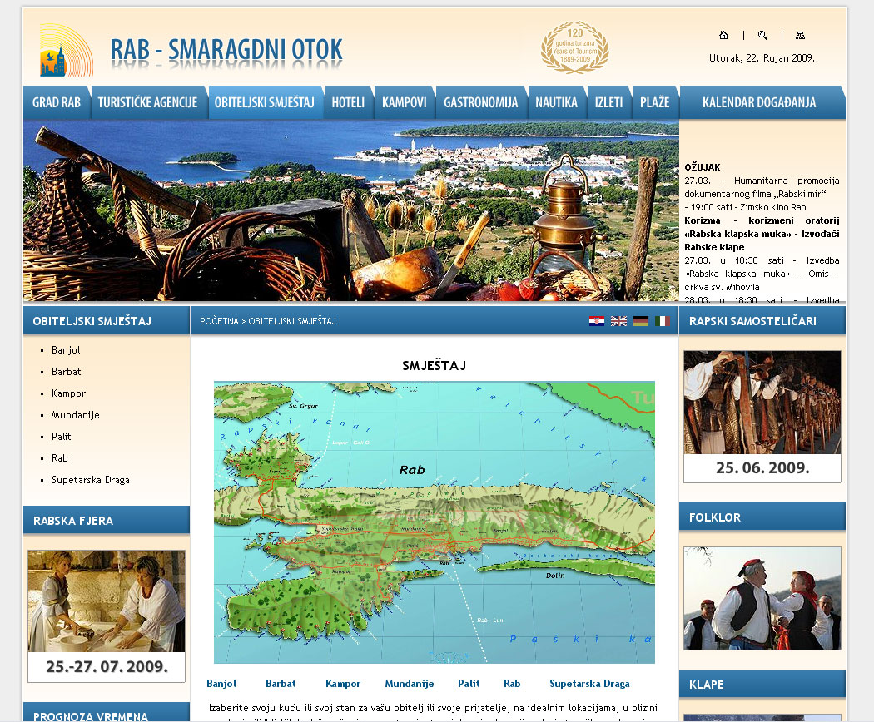The image size is (874, 722).
Task: Click the Rapski samostreličari photo
Action: 762,403
